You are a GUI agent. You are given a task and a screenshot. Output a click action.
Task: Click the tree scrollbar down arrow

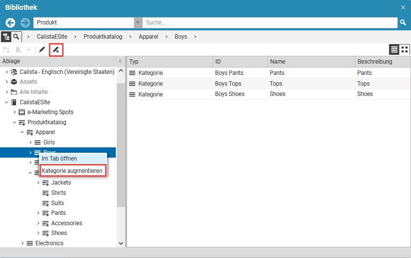(121, 243)
